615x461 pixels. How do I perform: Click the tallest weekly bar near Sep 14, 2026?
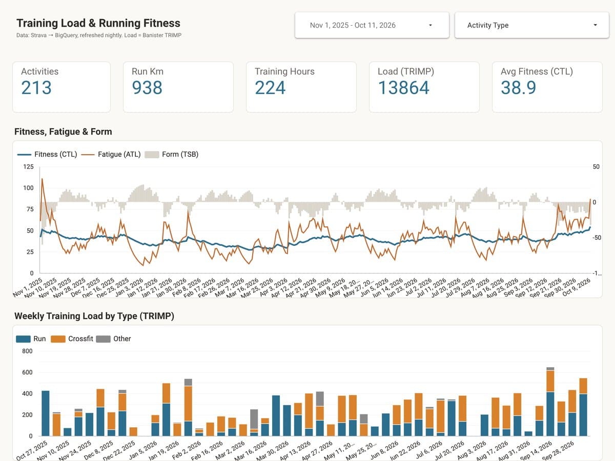[x=550, y=402]
